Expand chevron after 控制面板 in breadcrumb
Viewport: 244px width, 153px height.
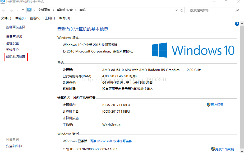53,10
